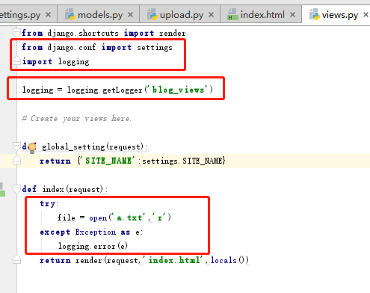The height and width of the screenshot is (293, 370).
Task: Click 'settings' in the django.conf import
Action: coord(155,48)
